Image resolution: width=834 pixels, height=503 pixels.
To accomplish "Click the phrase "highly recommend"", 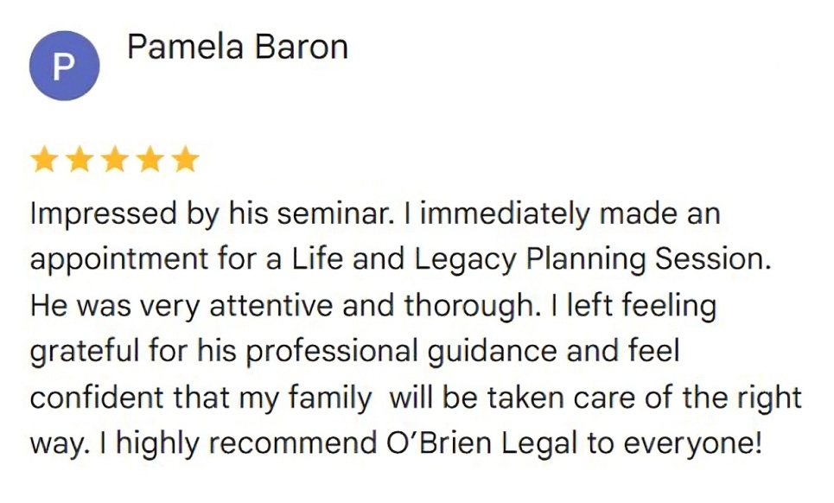I will tap(247, 443).
